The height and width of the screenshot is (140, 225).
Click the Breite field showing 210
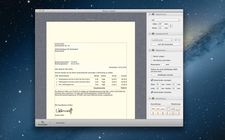[x=161, y=28]
